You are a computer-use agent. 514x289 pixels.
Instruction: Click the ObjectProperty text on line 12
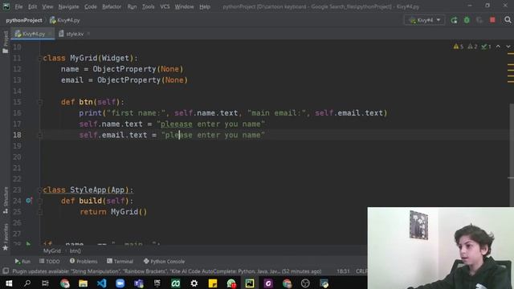pyautogui.click(x=124, y=69)
